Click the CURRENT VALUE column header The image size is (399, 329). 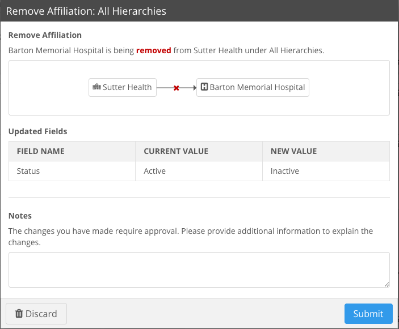[176, 151]
